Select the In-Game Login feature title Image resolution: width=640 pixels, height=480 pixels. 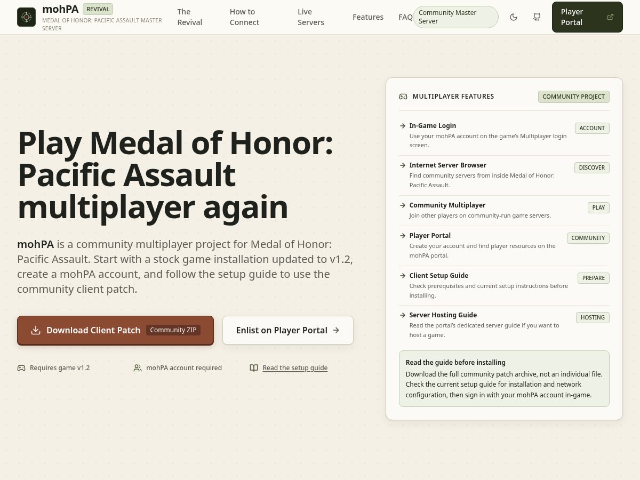[433, 126]
